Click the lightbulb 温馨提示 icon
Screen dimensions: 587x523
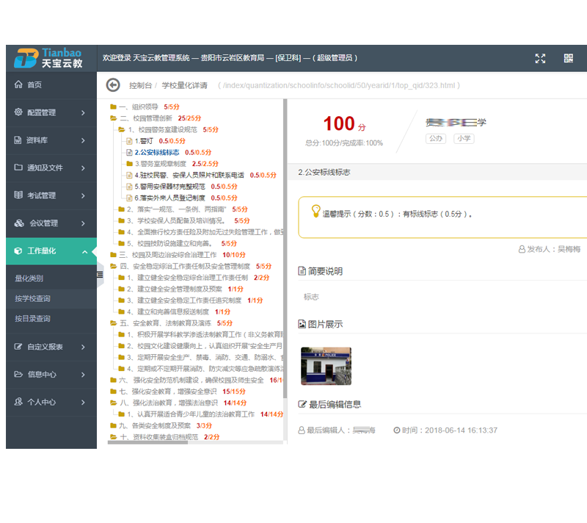(316, 211)
